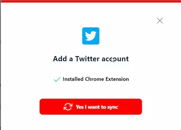Click the gray X icon at top right
Viewport: 181px width, 130px height.
pos(160,21)
